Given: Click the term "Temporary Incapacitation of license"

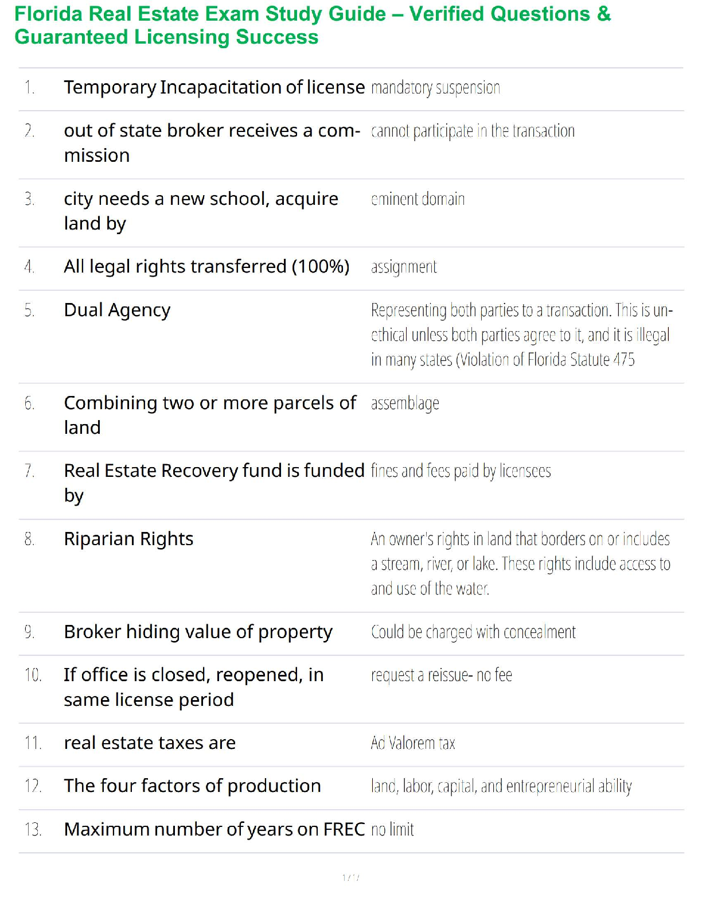Looking at the screenshot, I should 214,87.
